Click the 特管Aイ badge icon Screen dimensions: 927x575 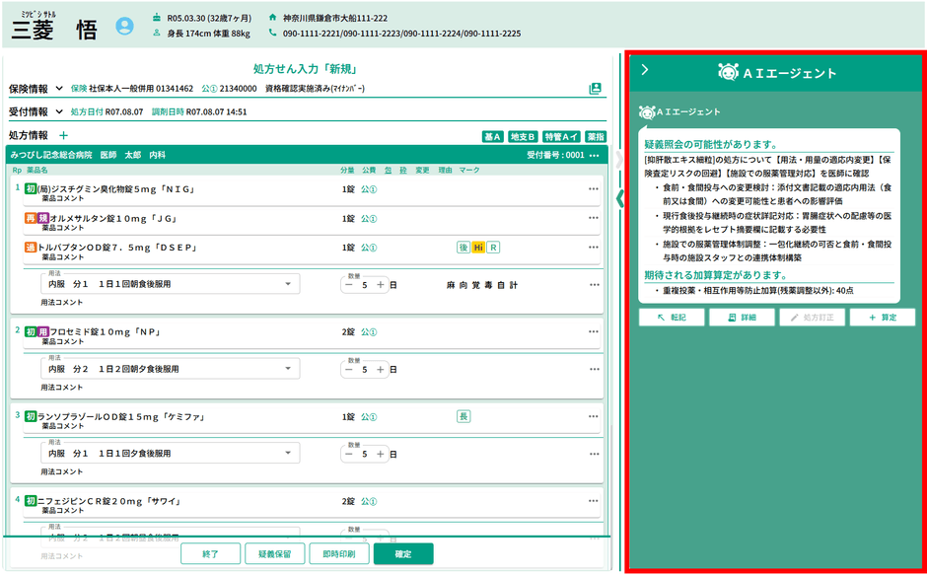(559, 136)
